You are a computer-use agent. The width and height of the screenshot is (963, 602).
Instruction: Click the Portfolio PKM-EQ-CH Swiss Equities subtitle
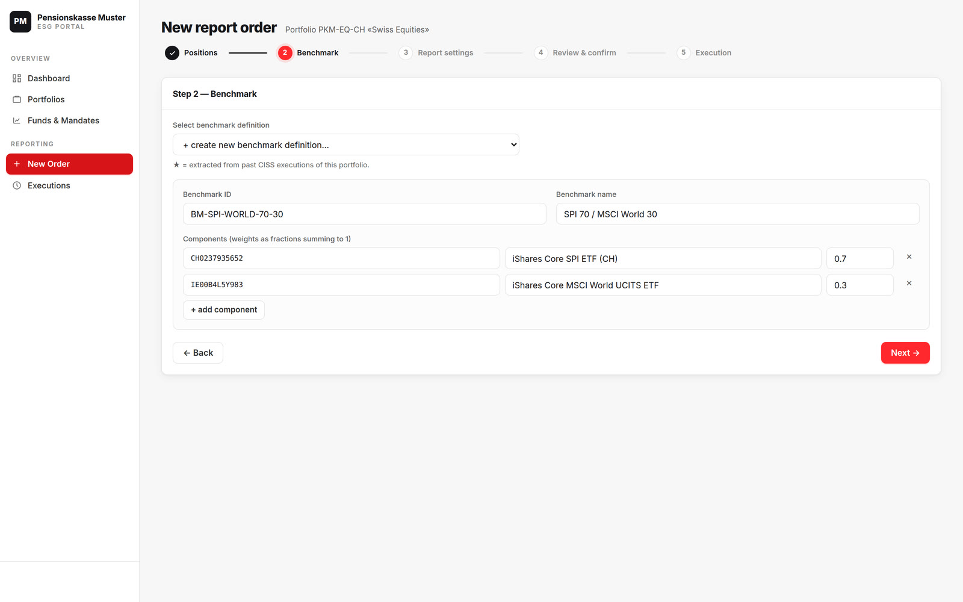(x=357, y=29)
